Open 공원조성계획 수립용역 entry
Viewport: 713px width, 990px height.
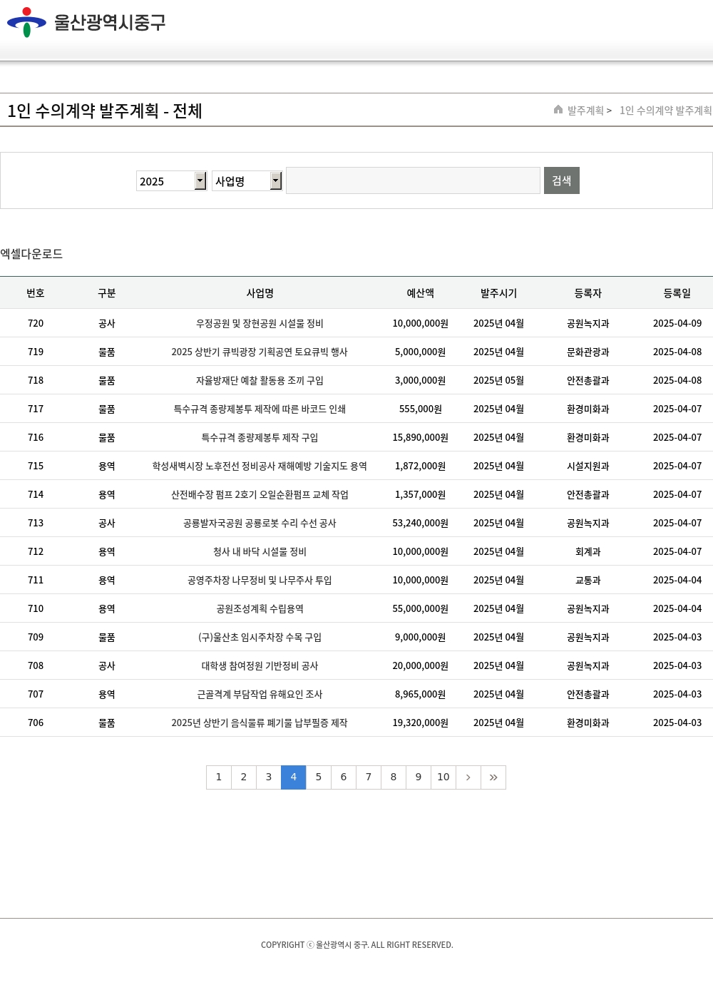(260, 608)
